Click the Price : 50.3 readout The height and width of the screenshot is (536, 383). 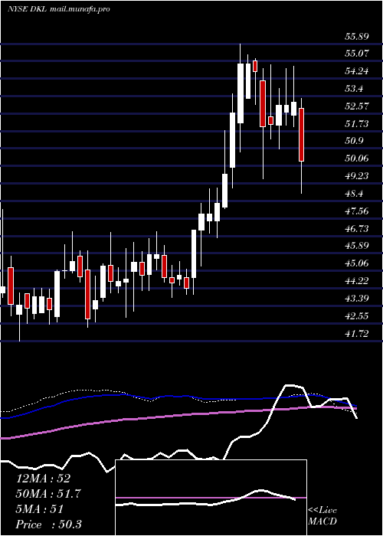[x=49, y=525]
